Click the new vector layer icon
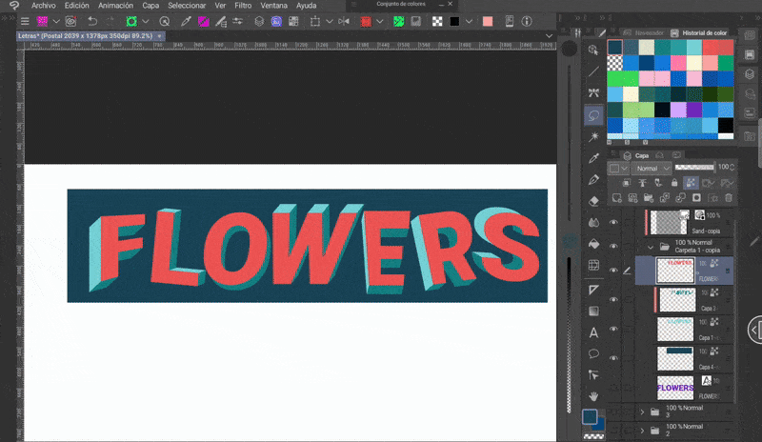 [x=632, y=198]
